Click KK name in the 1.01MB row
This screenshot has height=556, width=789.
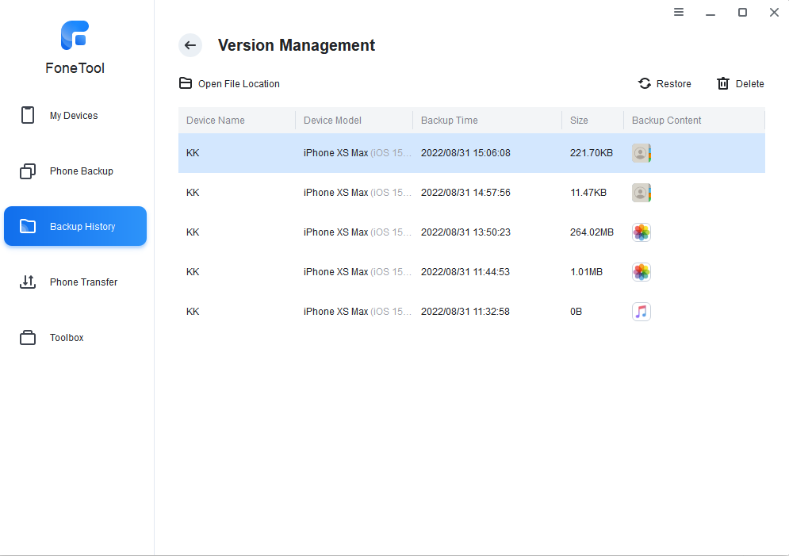(193, 272)
